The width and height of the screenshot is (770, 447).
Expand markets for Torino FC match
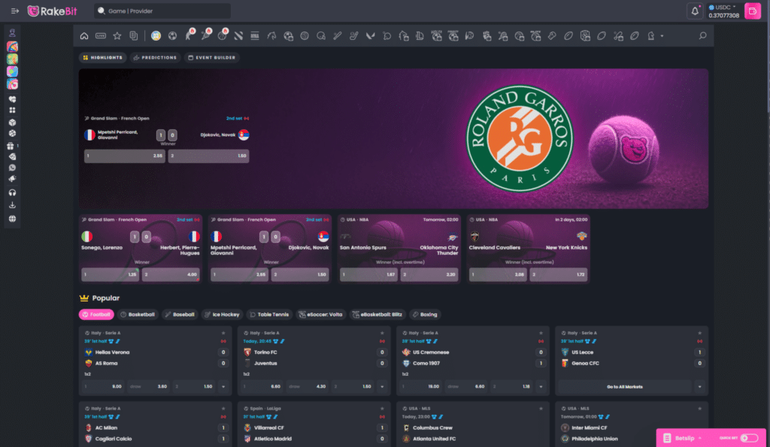click(x=382, y=387)
